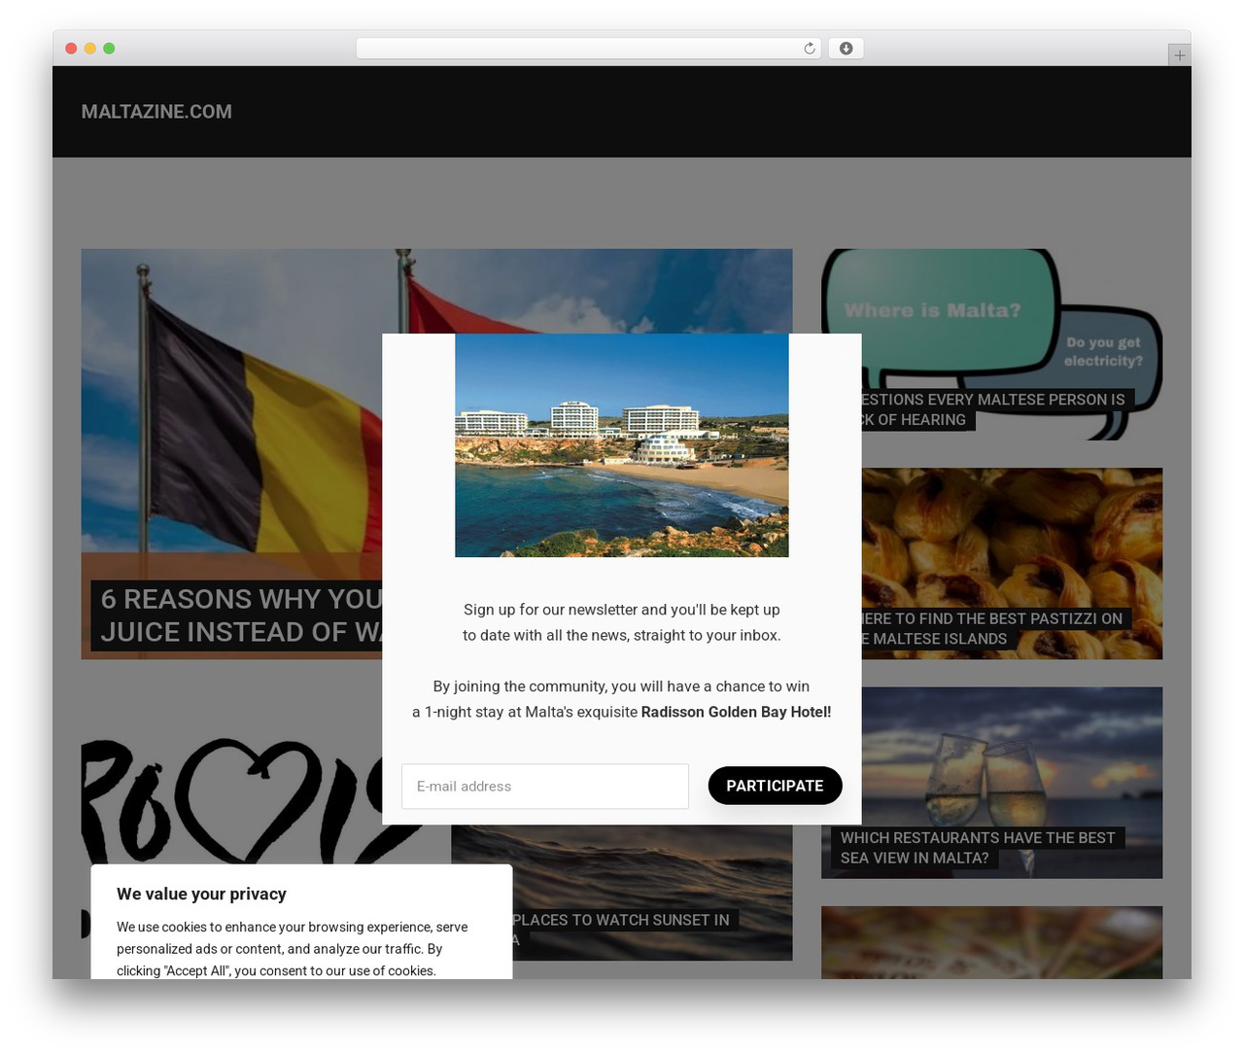Click the 'Sign up for our newsletter' text
1244x1054 pixels.
point(622,622)
